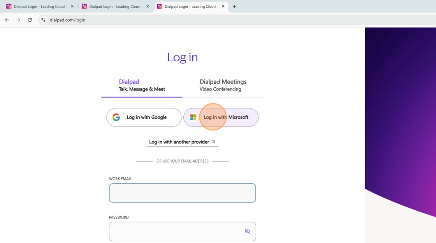Click the browser Forward arrow

18,20
